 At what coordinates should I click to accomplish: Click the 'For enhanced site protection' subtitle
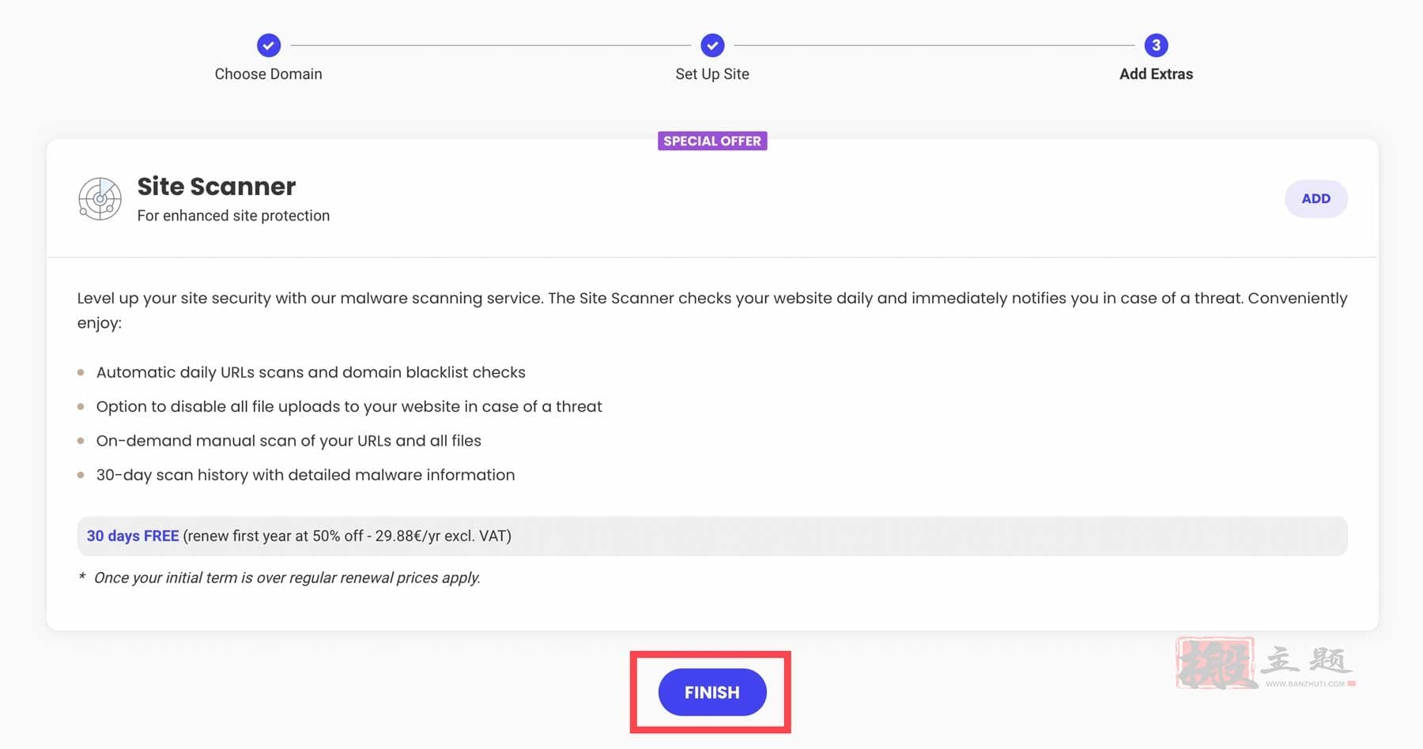click(x=233, y=216)
